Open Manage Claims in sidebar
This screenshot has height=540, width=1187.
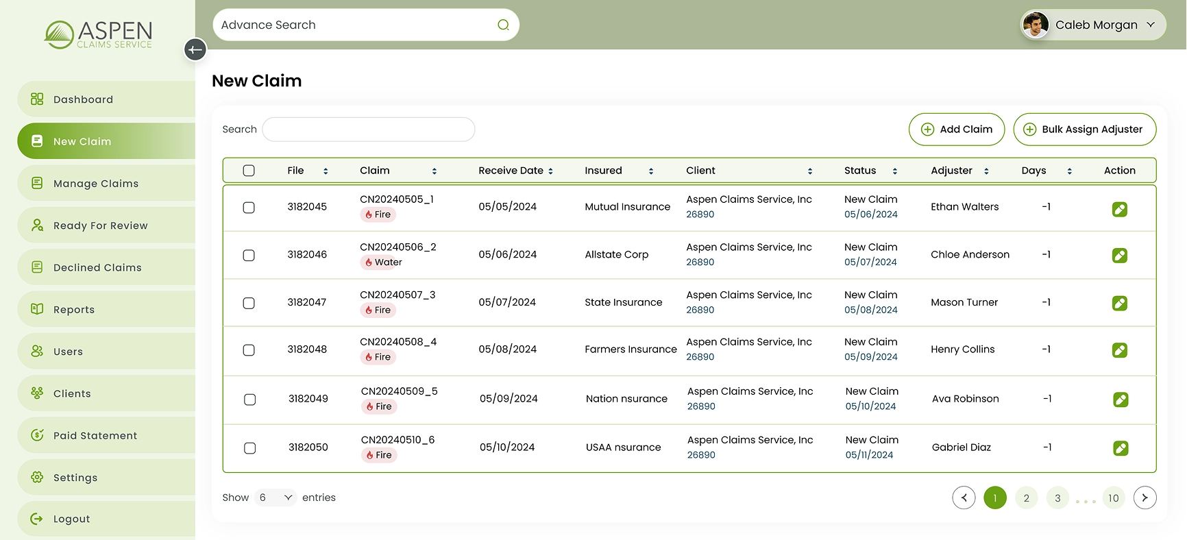coord(96,184)
